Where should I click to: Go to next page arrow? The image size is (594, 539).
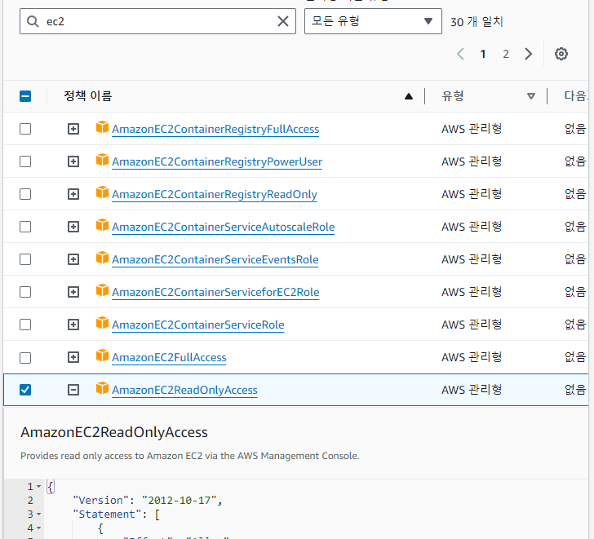coord(529,54)
